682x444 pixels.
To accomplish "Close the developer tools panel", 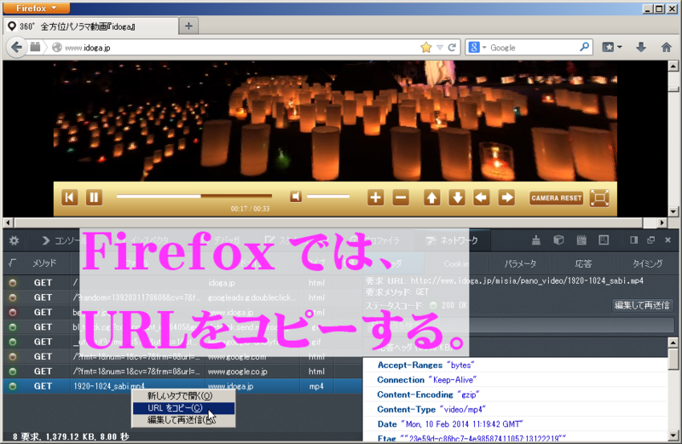I will [668, 240].
